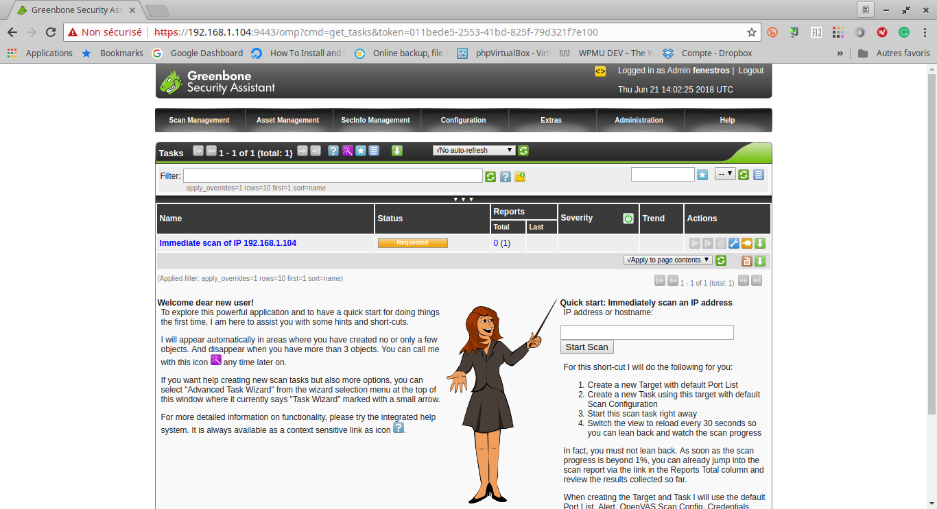Click the IP address or hostname input field

click(x=647, y=332)
